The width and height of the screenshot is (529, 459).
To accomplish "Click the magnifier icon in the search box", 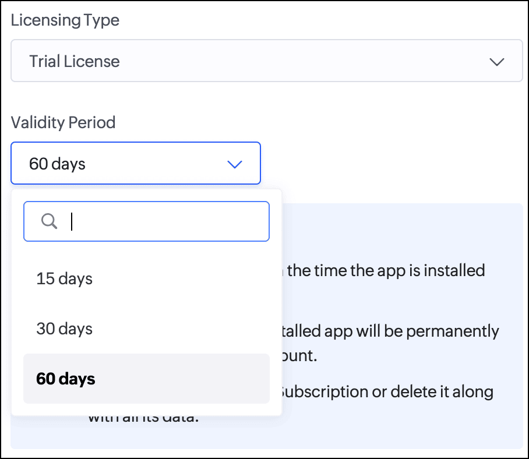I will pos(50,221).
